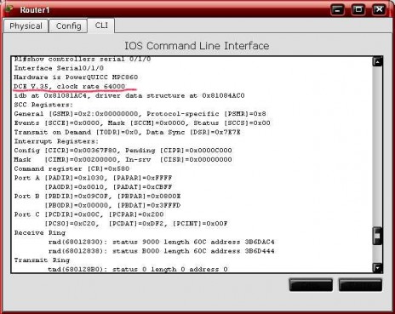This screenshot has height=314, width=395.
Task: Click the left blacked-out button below the terminal
Action: click(x=311, y=285)
